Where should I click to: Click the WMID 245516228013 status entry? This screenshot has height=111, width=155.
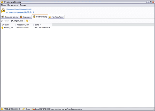tap(12, 109)
